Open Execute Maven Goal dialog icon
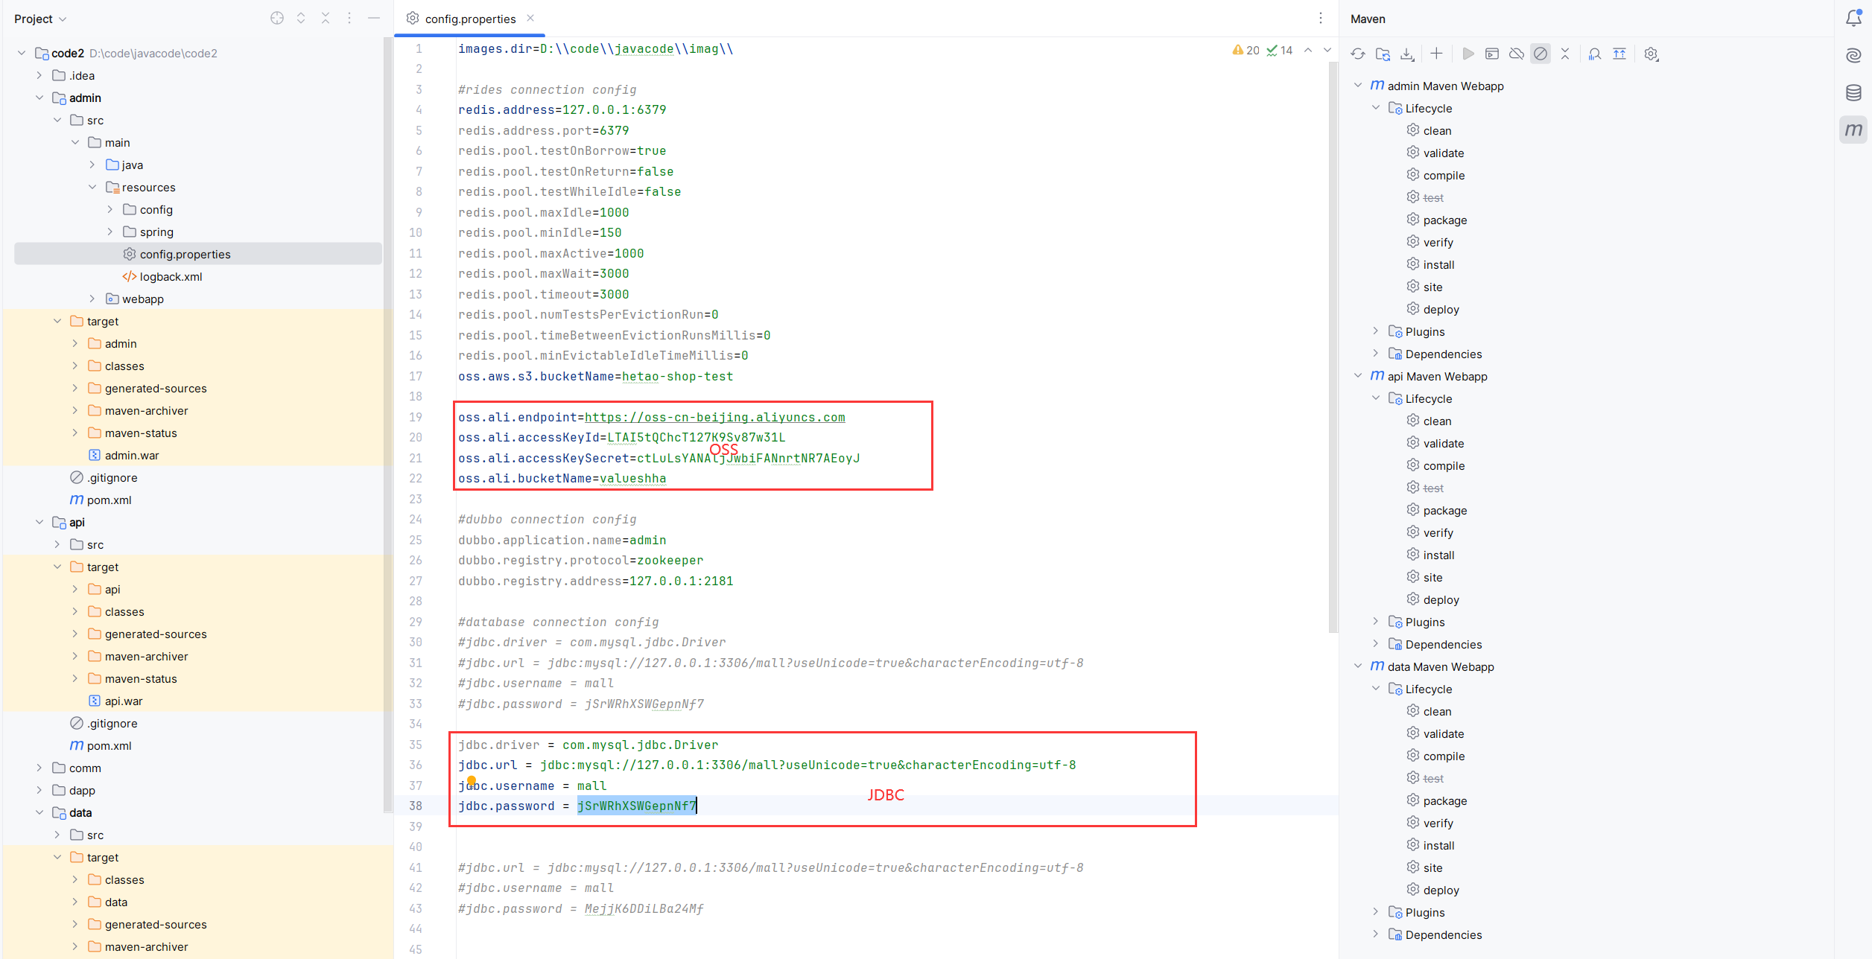 [1492, 54]
